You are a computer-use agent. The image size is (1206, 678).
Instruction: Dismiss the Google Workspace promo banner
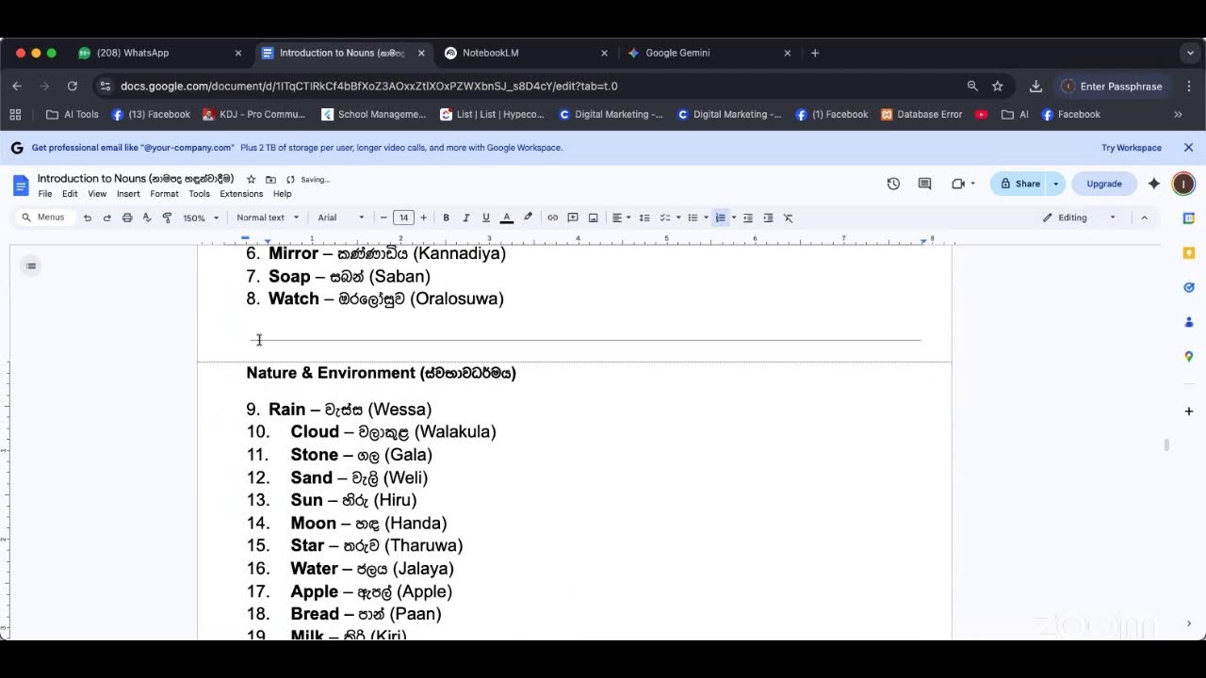[1188, 148]
